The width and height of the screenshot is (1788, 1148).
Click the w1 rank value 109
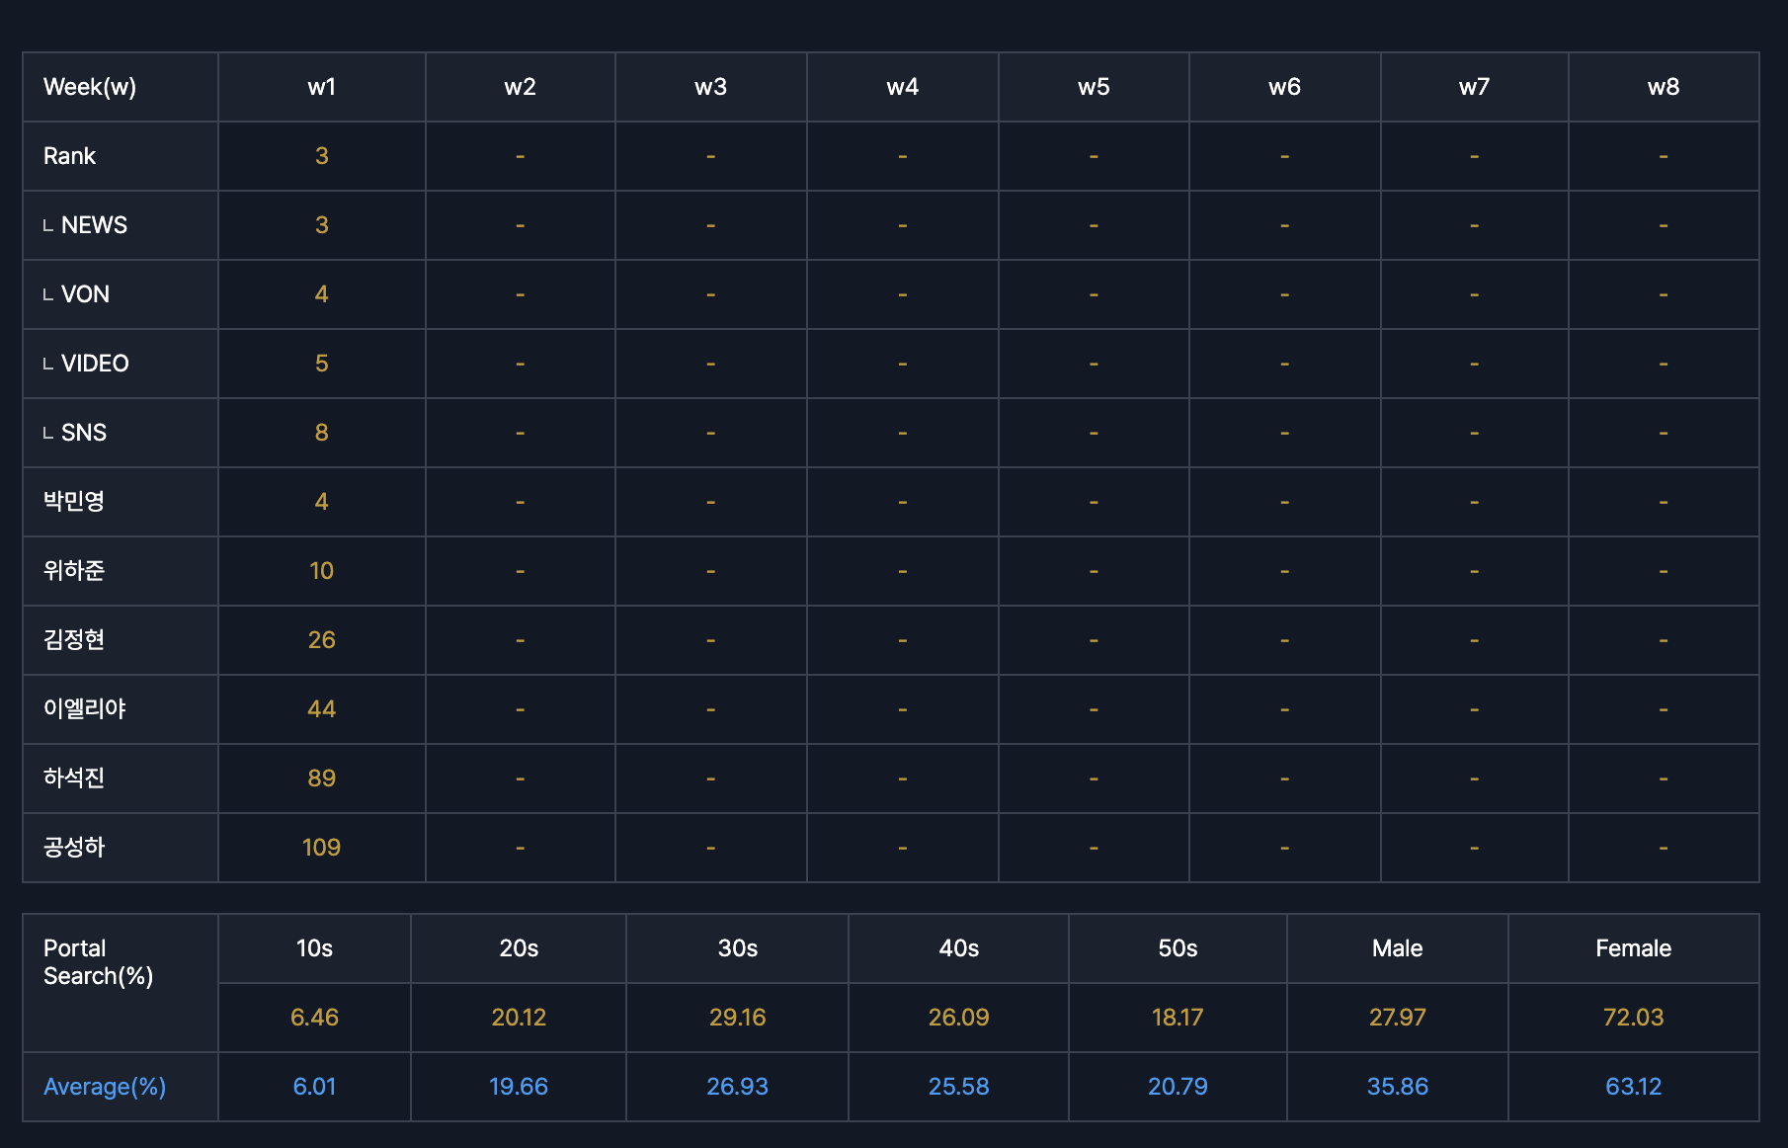321,848
